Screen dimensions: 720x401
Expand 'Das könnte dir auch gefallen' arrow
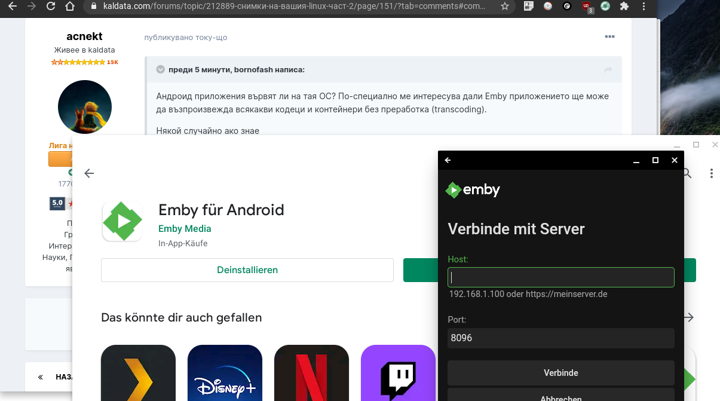689,317
